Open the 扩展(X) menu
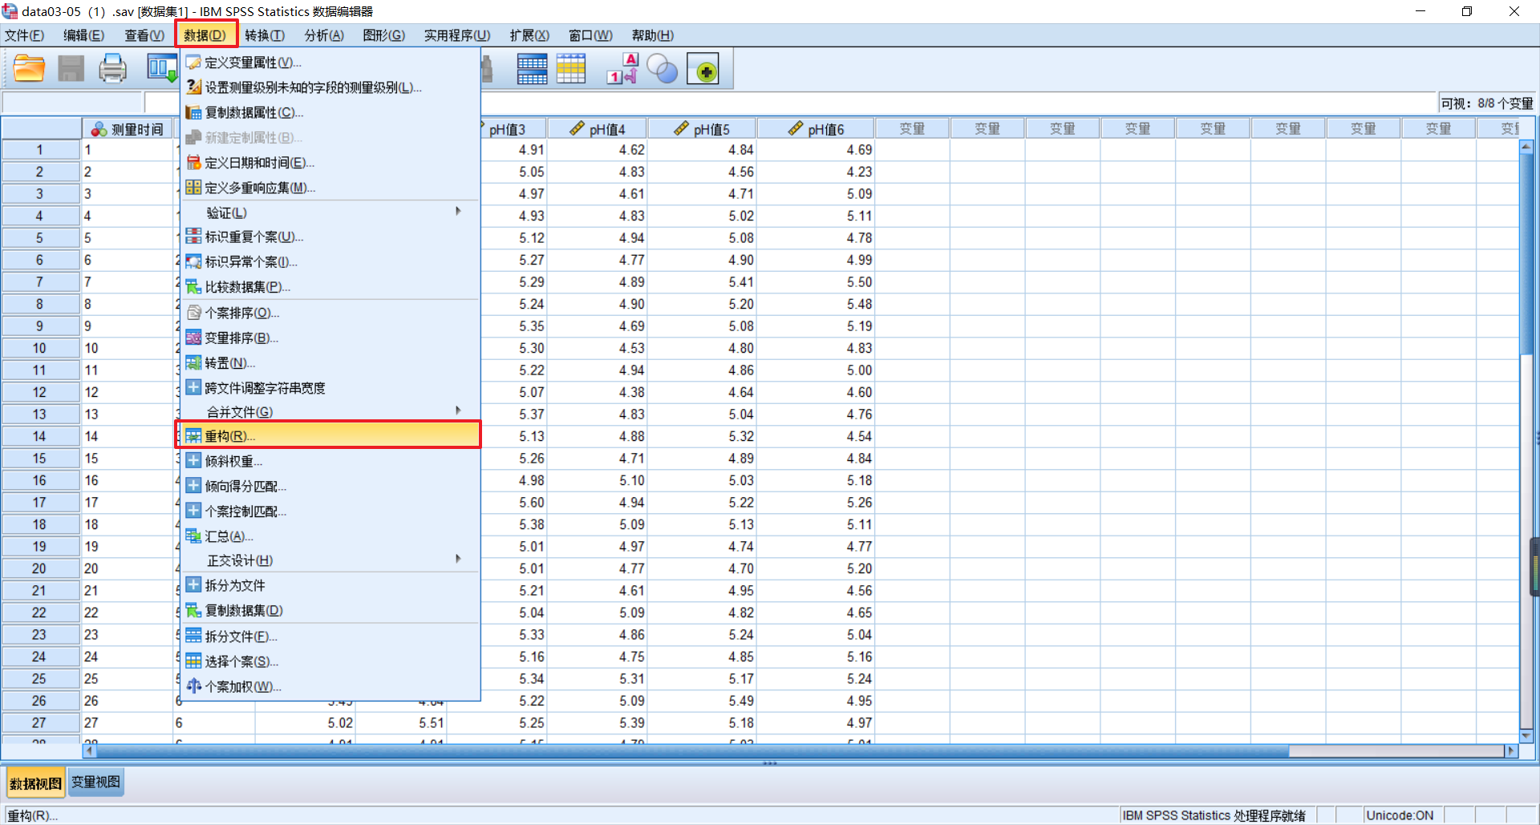The width and height of the screenshot is (1540, 825). click(x=529, y=35)
